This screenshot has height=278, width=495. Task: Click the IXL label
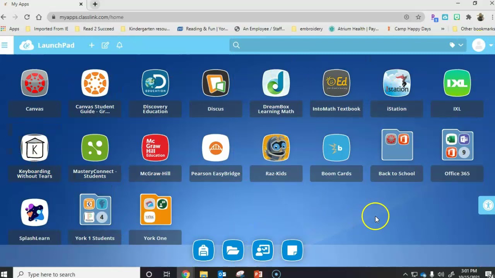[x=457, y=109]
